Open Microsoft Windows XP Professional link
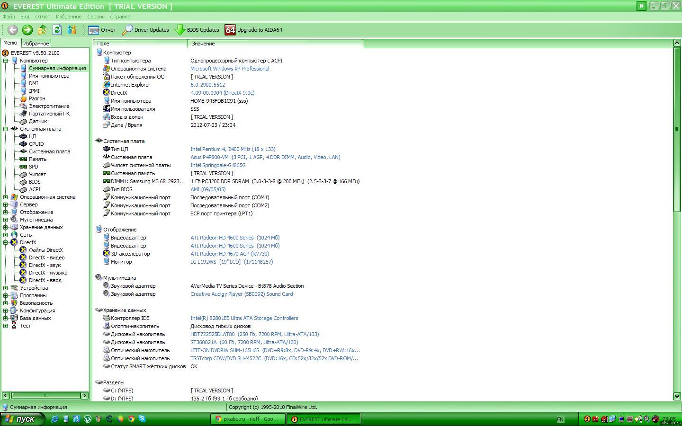682x426 pixels. coord(230,69)
